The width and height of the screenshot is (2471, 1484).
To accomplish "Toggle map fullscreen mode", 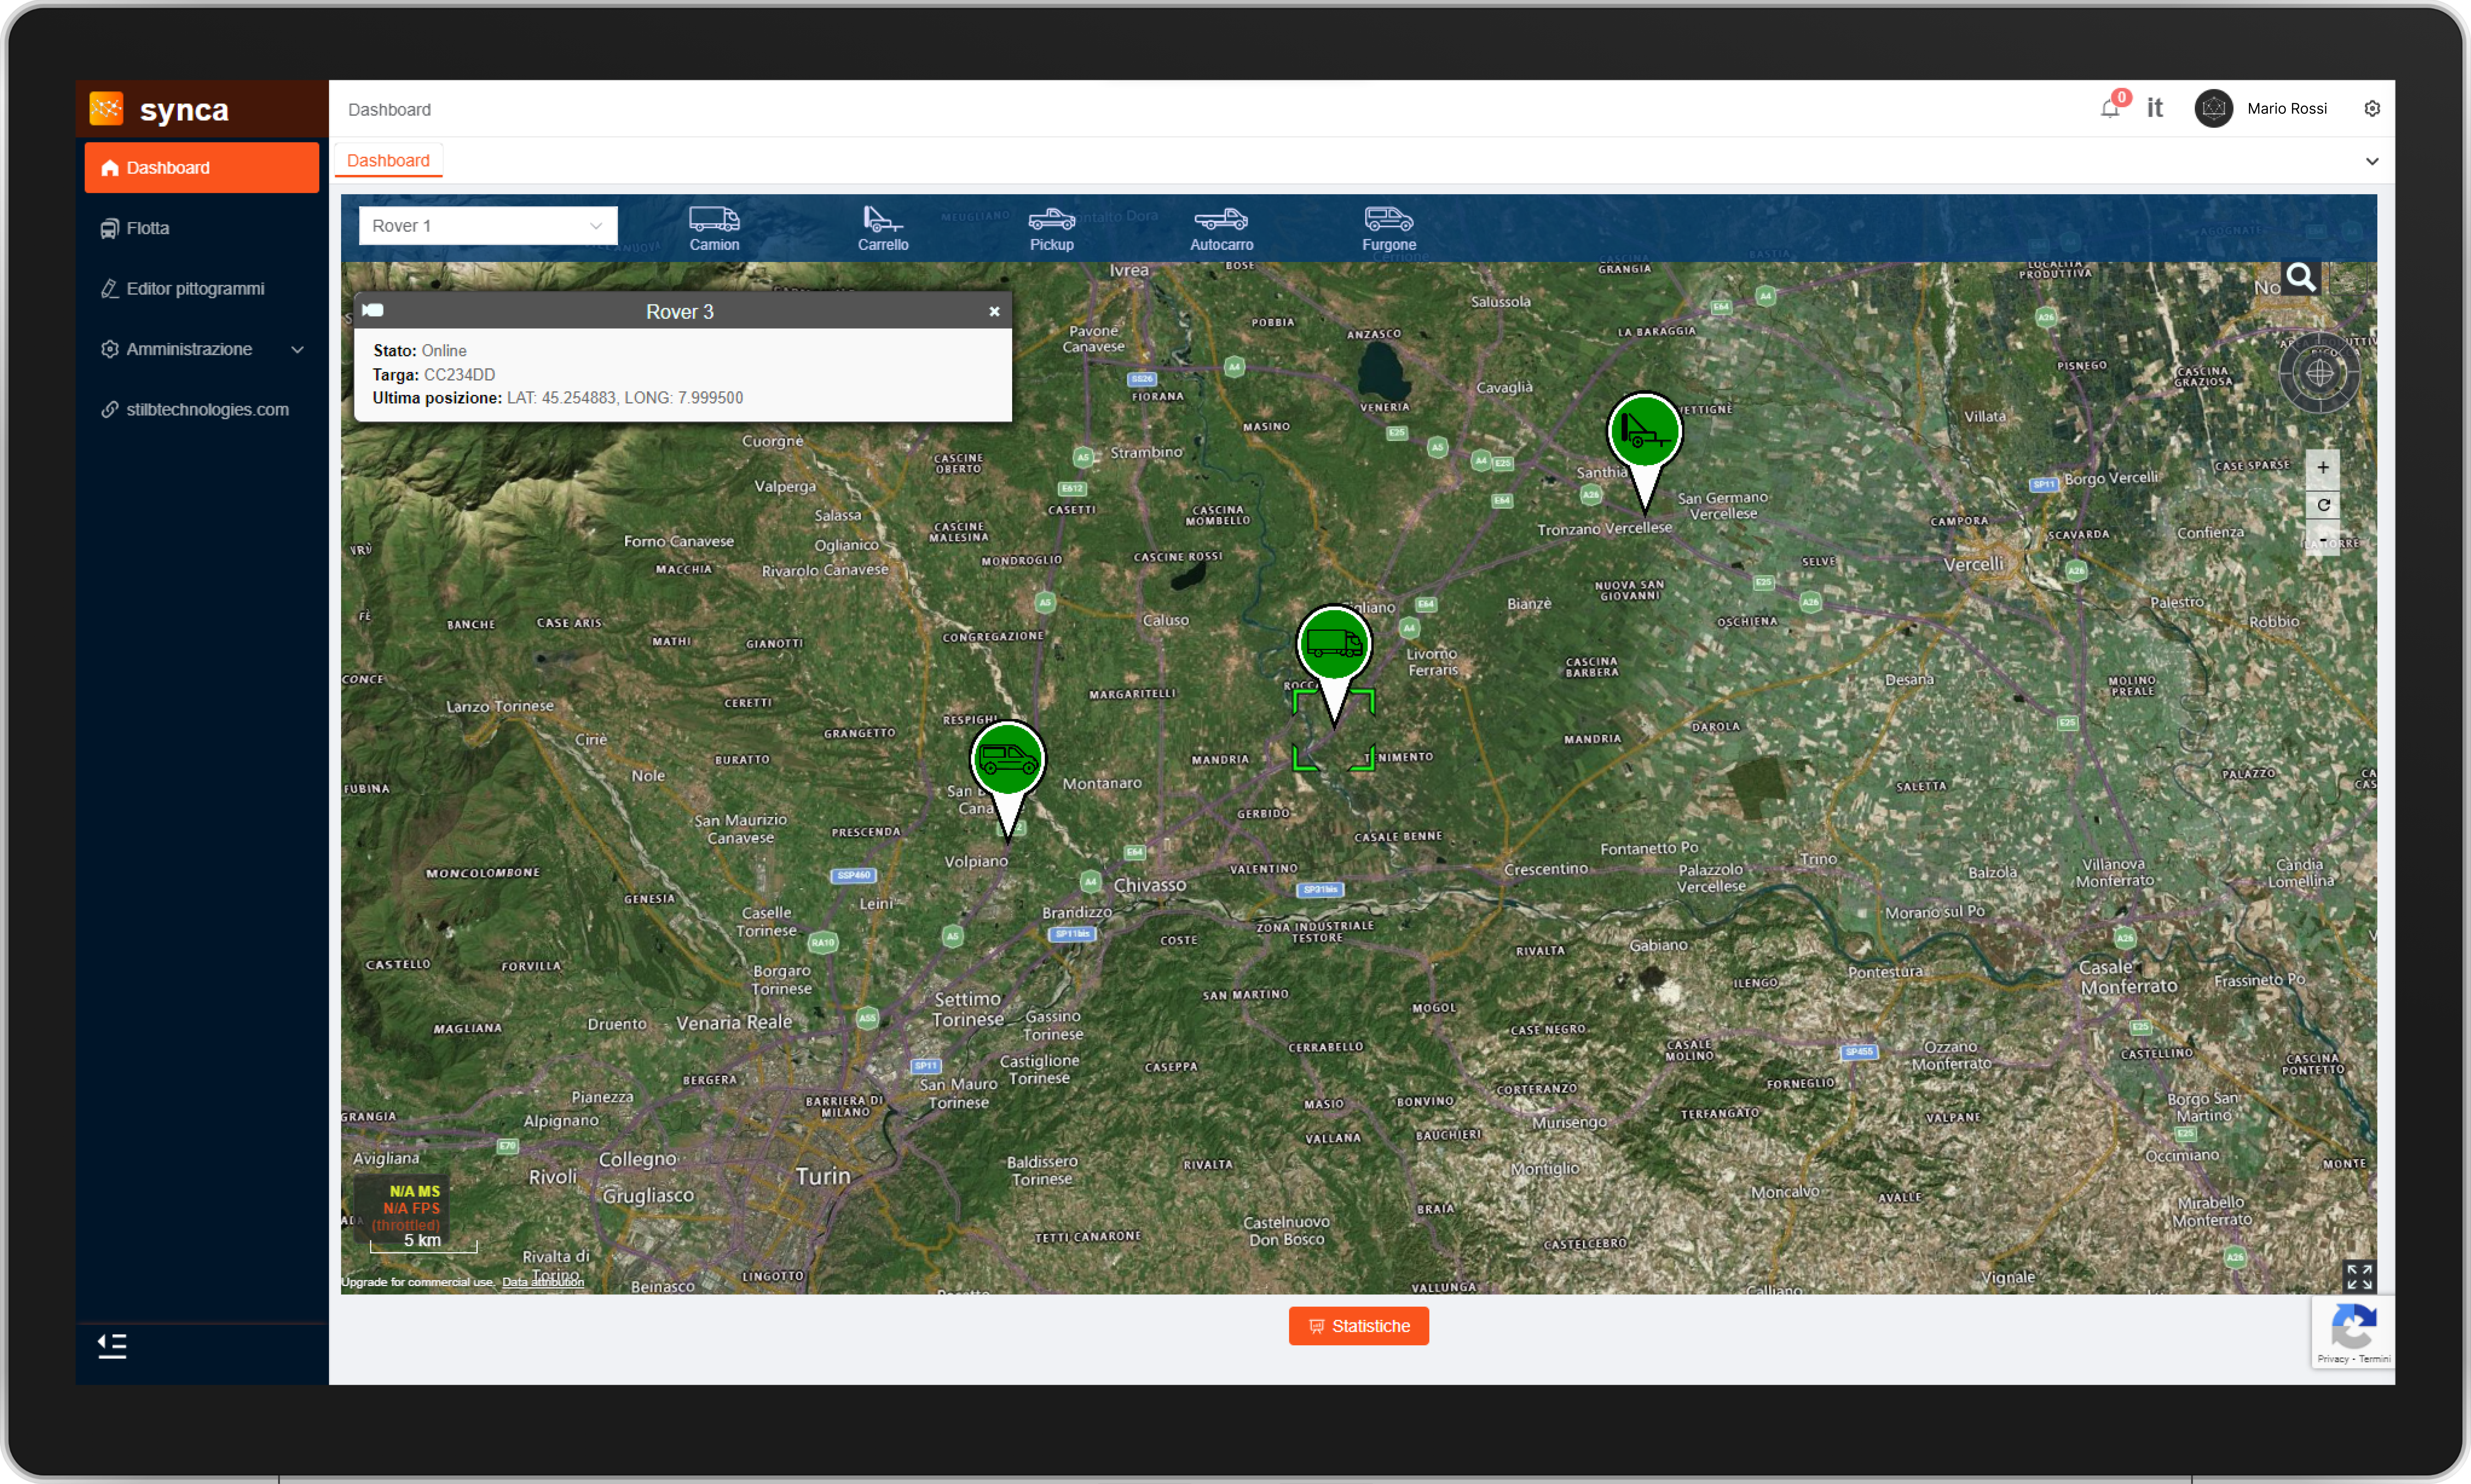I will (x=2359, y=1276).
